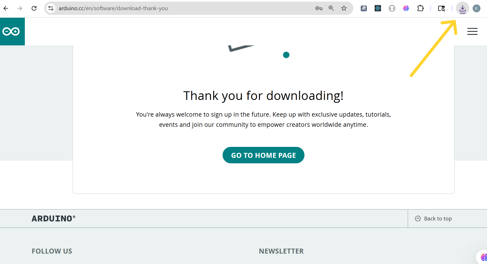The height and width of the screenshot is (264, 487).
Task: Open the profile avatar K
Action: pyautogui.click(x=477, y=8)
